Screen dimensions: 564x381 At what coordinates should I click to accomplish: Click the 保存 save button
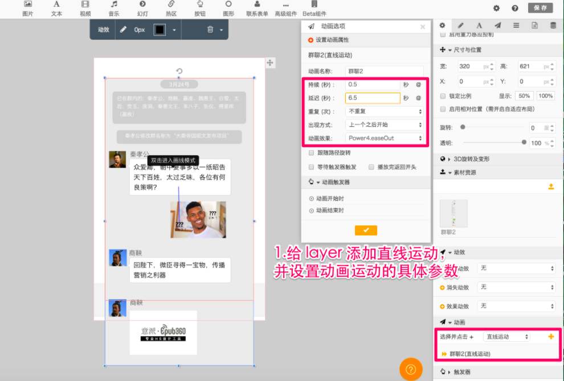[x=540, y=8]
